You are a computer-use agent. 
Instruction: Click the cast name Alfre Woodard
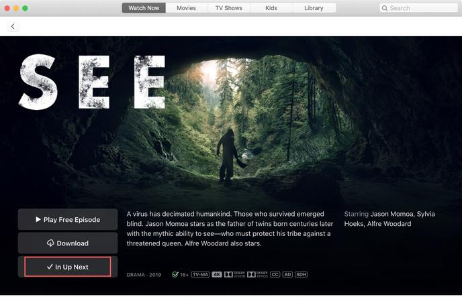point(389,224)
